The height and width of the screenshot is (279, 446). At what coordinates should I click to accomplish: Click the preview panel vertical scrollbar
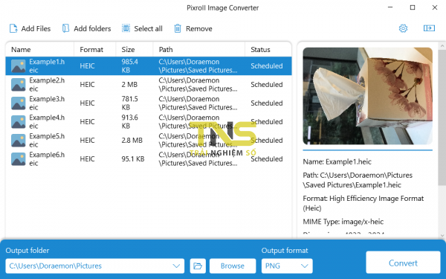tap(442, 117)
